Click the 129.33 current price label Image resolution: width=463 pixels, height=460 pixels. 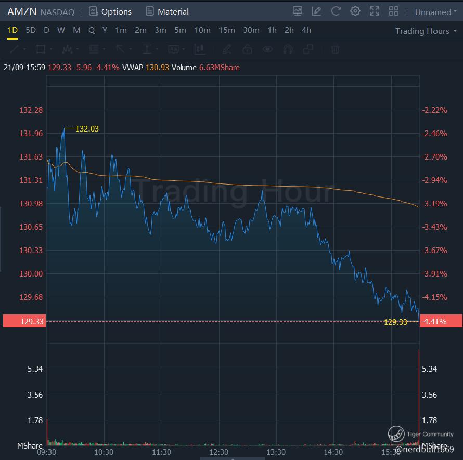click(x=24, y=321)
